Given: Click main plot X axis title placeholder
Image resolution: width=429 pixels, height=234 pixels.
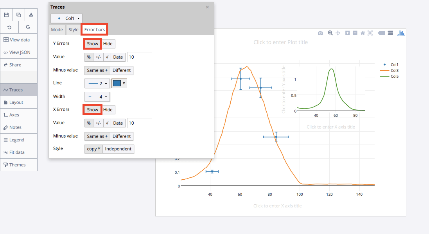Looking at the screenshot, I should [277, 206].
